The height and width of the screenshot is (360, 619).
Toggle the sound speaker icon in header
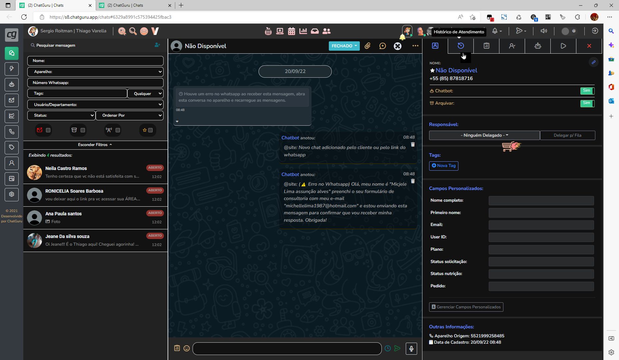coord(544,31)
